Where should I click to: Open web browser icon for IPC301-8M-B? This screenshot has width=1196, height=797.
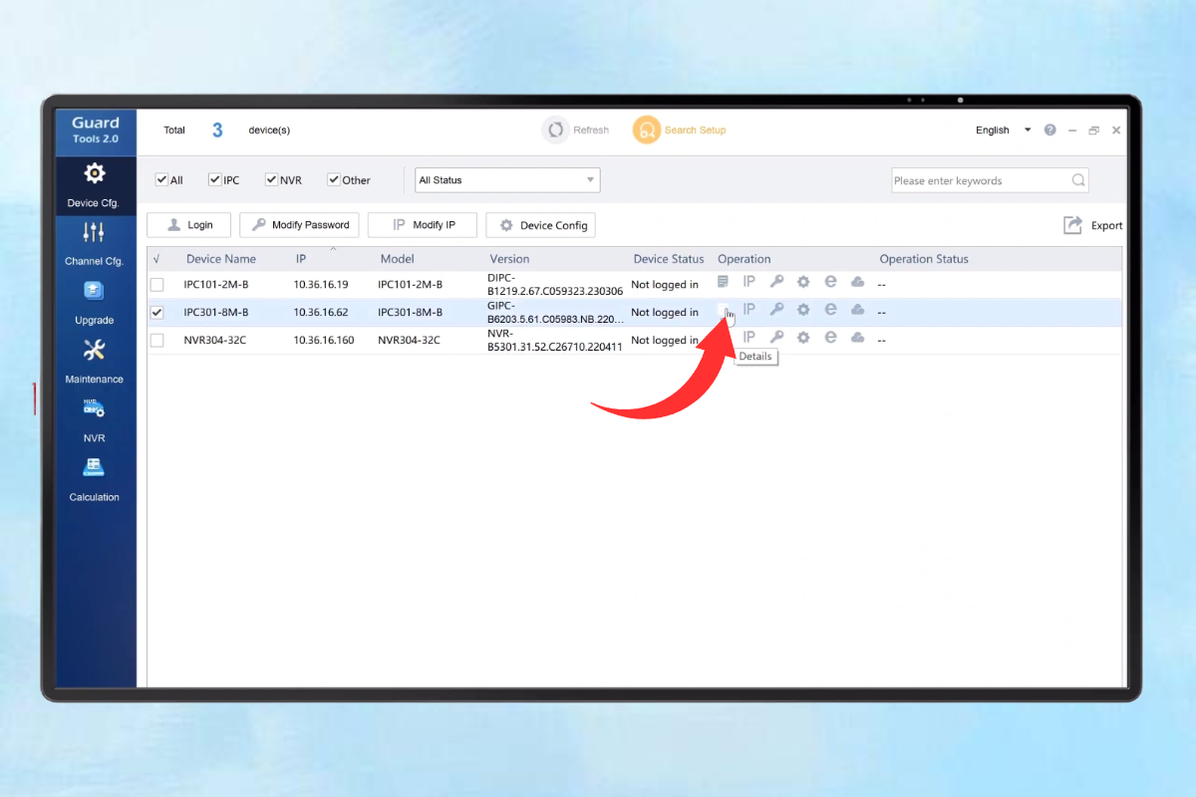click(830, 310)
